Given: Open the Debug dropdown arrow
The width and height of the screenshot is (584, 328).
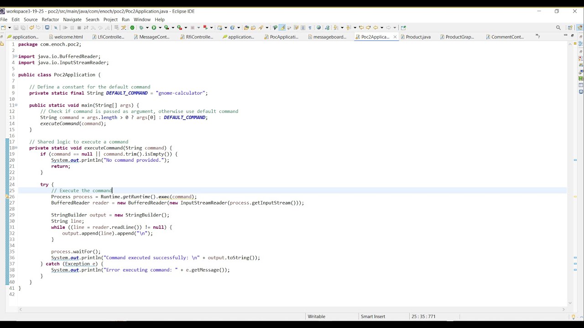Looking at the screenshot, I should point(147,27).
